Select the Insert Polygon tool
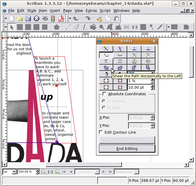Viewport: 196px width, 186px height. point(57,27)
